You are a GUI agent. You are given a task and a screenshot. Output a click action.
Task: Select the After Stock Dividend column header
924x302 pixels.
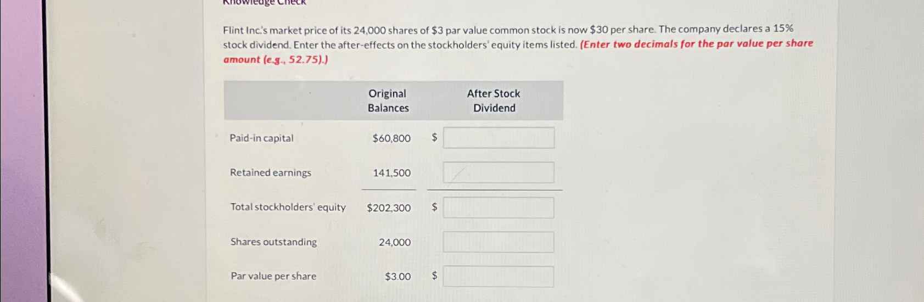point(494,100)
